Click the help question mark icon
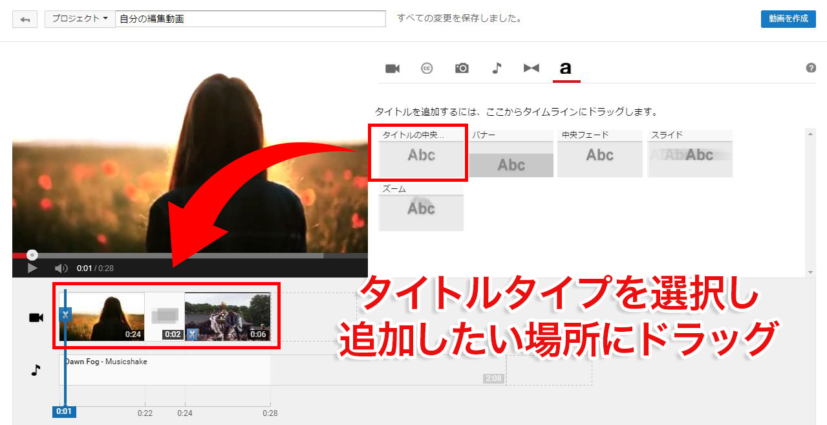 tap(811, 68)
